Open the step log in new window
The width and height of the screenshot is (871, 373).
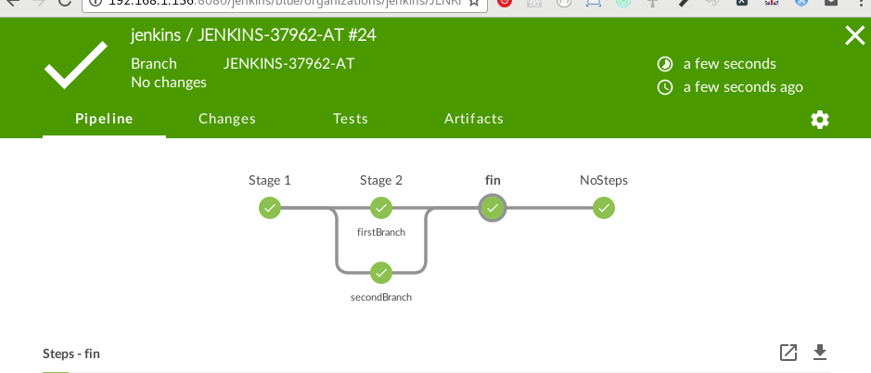(788, 353)
